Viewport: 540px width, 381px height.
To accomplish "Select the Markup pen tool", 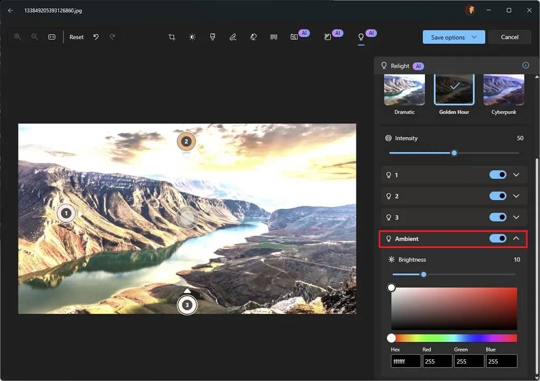I will (x=233, y=37).
